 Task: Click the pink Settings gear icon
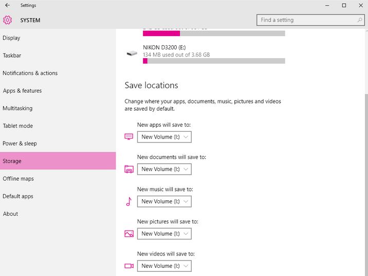8,20
